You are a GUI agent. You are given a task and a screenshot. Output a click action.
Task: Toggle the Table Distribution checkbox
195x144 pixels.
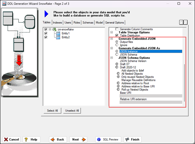pos(117,36)
